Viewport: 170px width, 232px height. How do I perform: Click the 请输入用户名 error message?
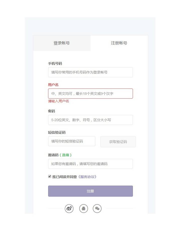click(x=58, y=101)
